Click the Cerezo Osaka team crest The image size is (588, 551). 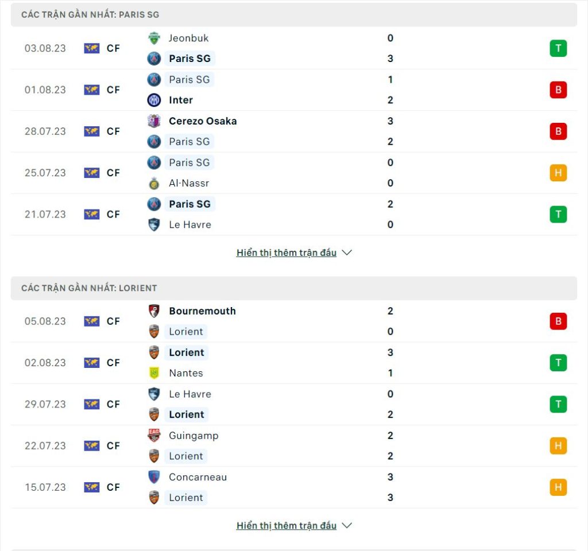[154, 121]
